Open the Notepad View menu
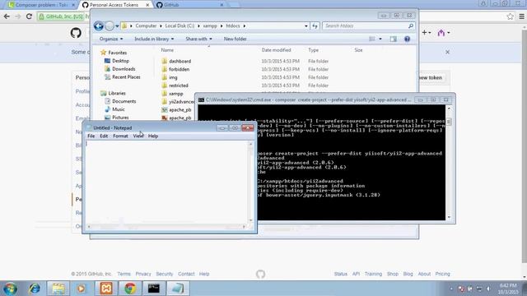The width and height of the screenshot is (527, 296). [138, 136]
